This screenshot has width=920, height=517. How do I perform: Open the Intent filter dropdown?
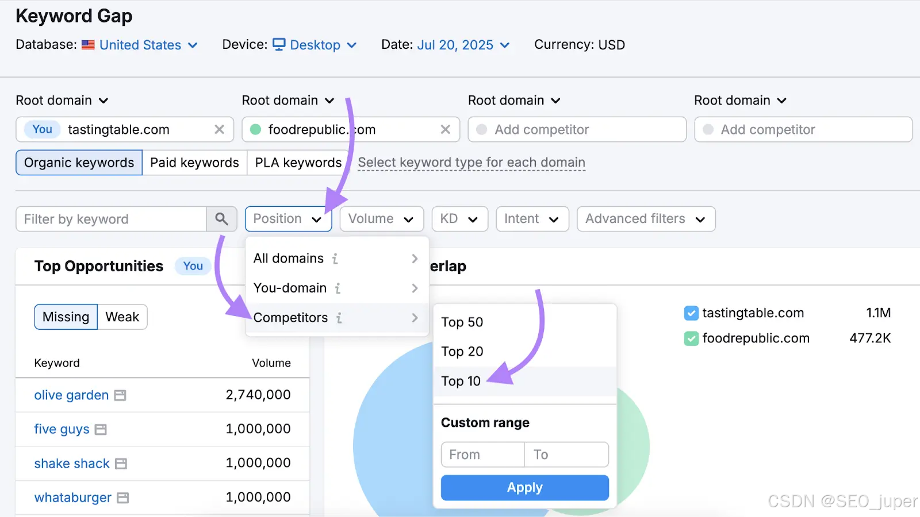coord(532,219)
